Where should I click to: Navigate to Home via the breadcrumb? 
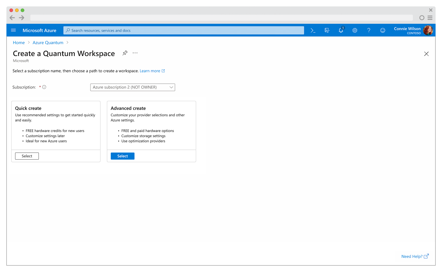(x=19, y=42)
